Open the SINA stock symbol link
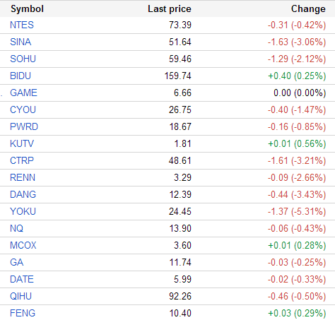The height and width of the screenshot is (320, 335). tap(20, 42)
